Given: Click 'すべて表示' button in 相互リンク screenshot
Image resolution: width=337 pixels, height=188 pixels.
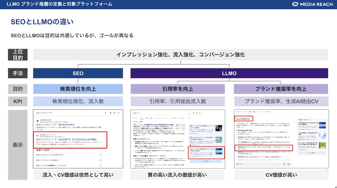Looking at the screenshot, I should pyautogui.click(x=206, y=161).
